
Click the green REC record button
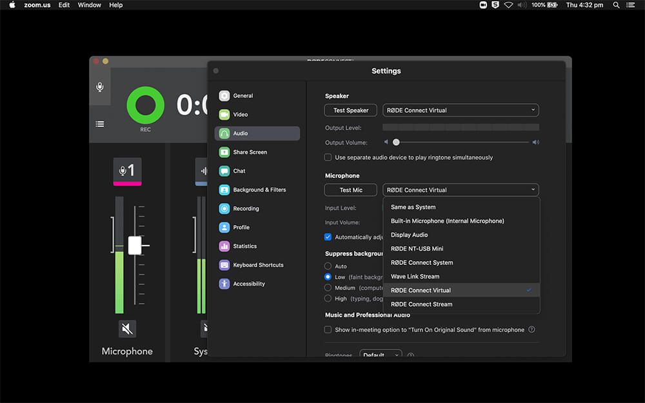(145, 105)
